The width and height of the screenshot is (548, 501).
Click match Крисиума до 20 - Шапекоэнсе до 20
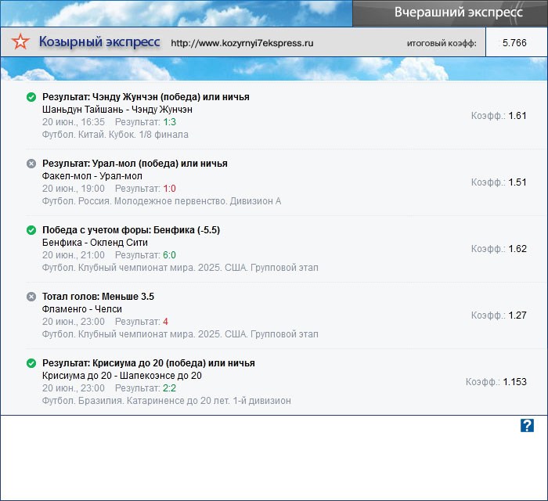pos(122,376)
